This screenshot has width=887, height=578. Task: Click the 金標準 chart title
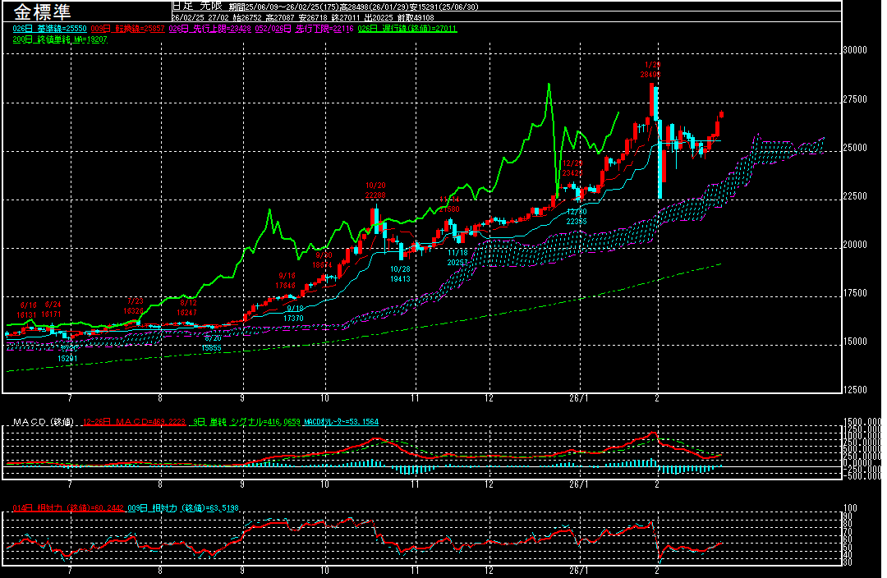coord(42,12)
